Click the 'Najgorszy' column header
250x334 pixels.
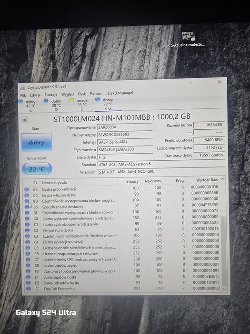[153, 181]
